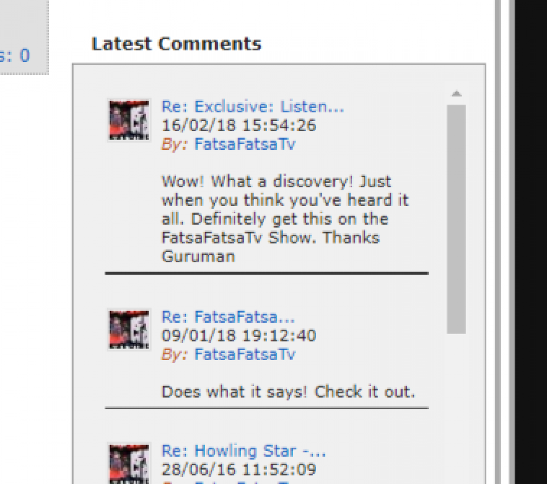The width and height of the screenshot is (547, 484).
Task: Click the 'By:' label in the first comment
Action: point(174,144)
